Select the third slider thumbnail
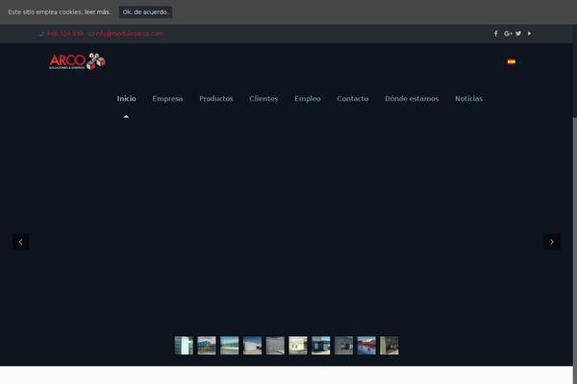This screenshot has height=384, width=577. click(230, 346)
